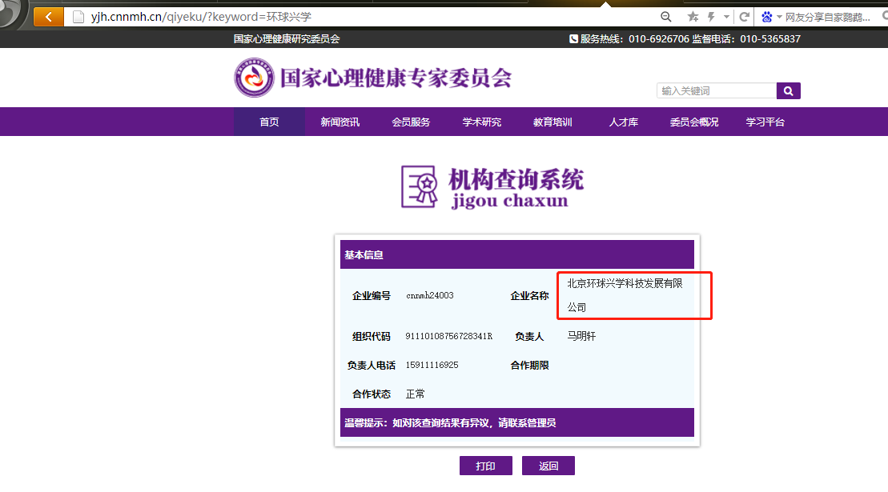
Task: Click the orange back navigation arrow
Action: tap(48, 16)
